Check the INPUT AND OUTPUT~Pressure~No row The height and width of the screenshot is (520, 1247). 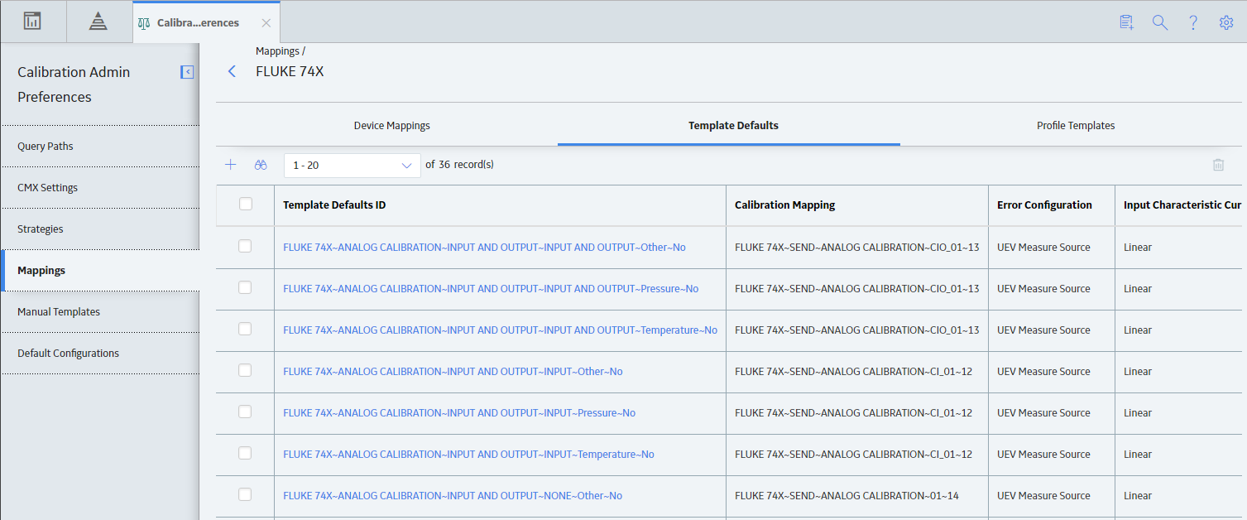click(x=245, y=287)
